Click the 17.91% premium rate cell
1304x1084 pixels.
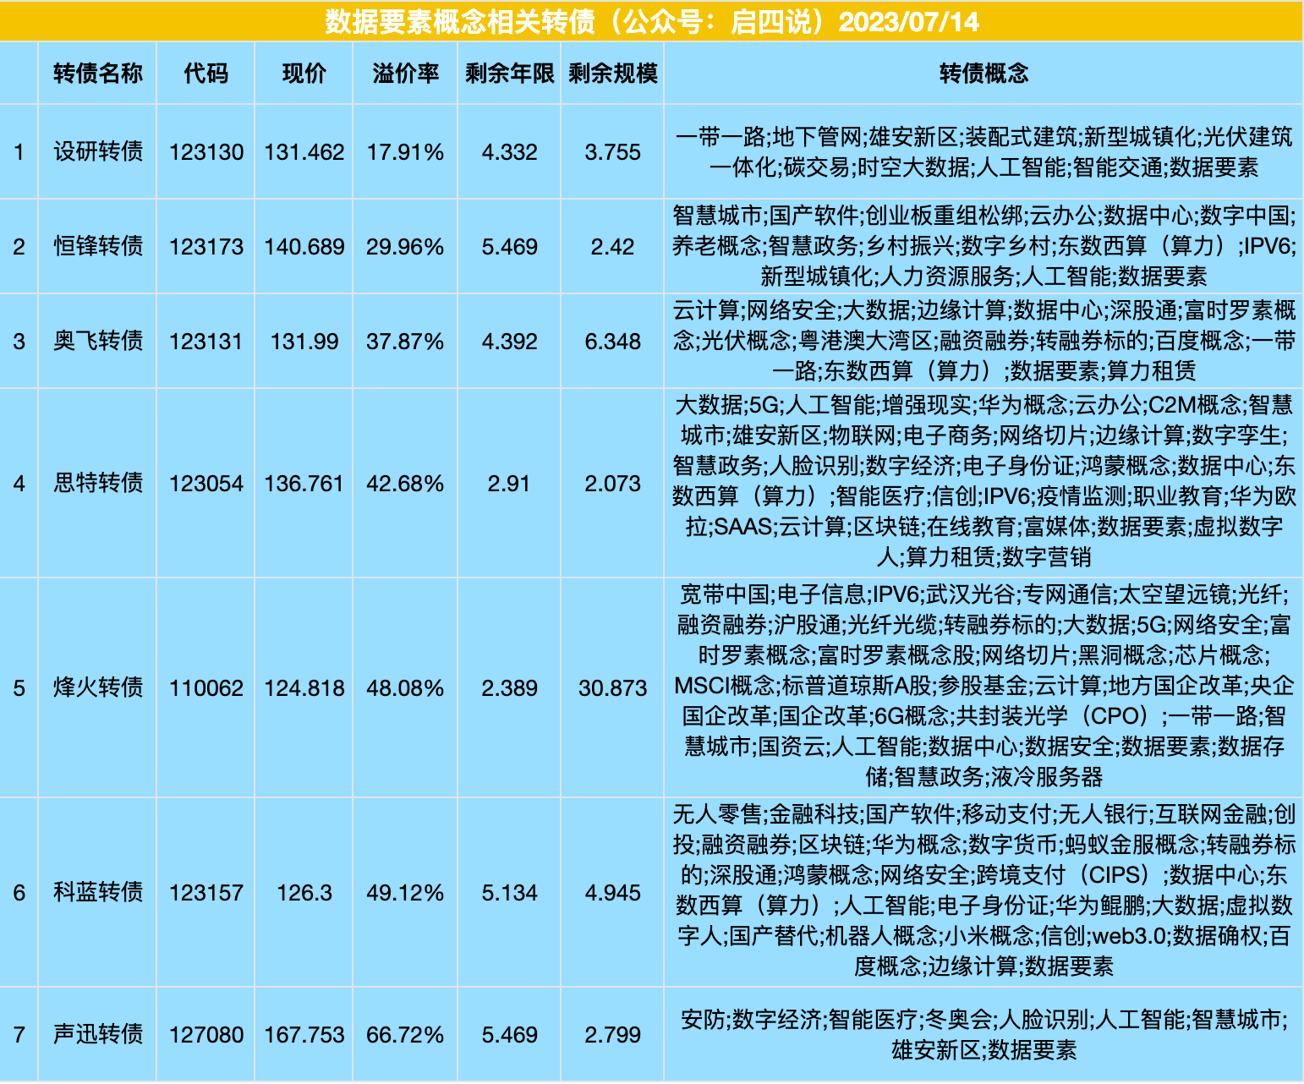point(405,152)
